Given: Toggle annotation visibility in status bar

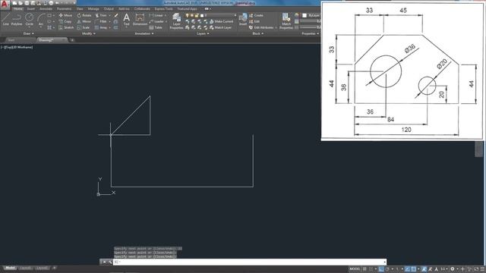Looking at the screenshot, I should (424, 269).
